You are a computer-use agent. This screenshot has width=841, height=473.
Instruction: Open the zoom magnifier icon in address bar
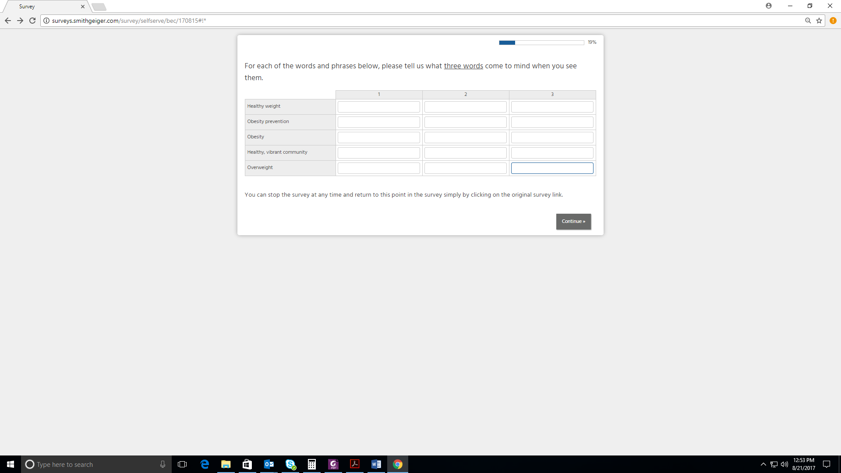coord(808,21)
